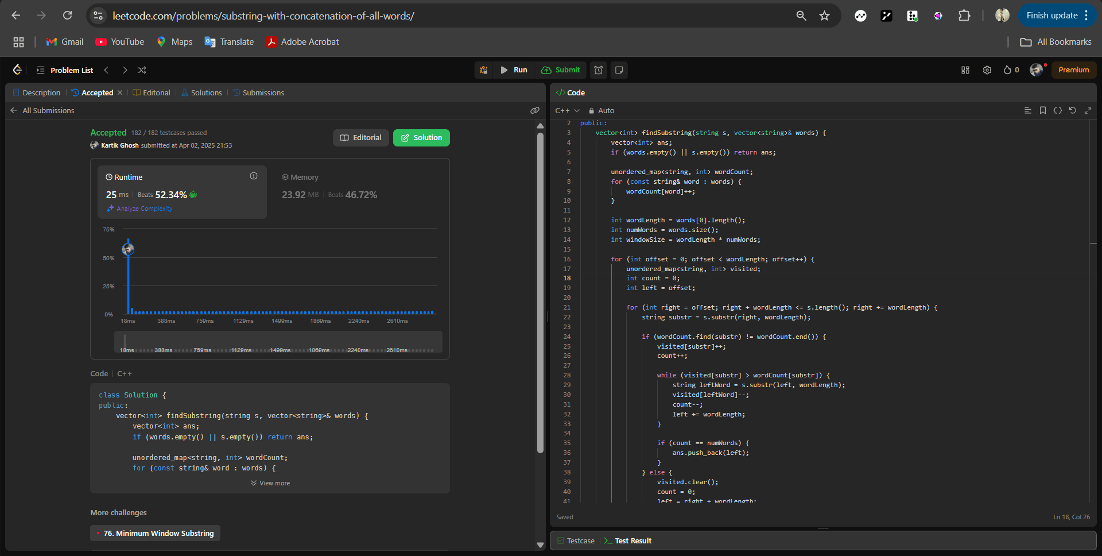Open the Problem List panel
Image resolution: width=1102 pixels, height=556 pixels.
tap(65, 70)
